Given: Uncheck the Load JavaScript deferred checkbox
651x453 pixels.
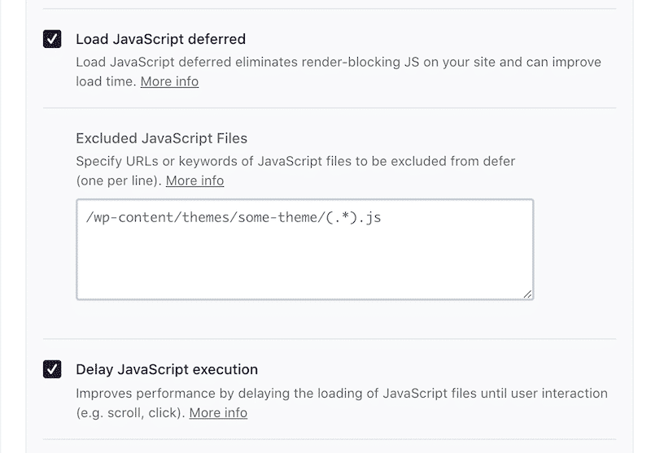Looking at the screenshot, I should pos(52,39).
